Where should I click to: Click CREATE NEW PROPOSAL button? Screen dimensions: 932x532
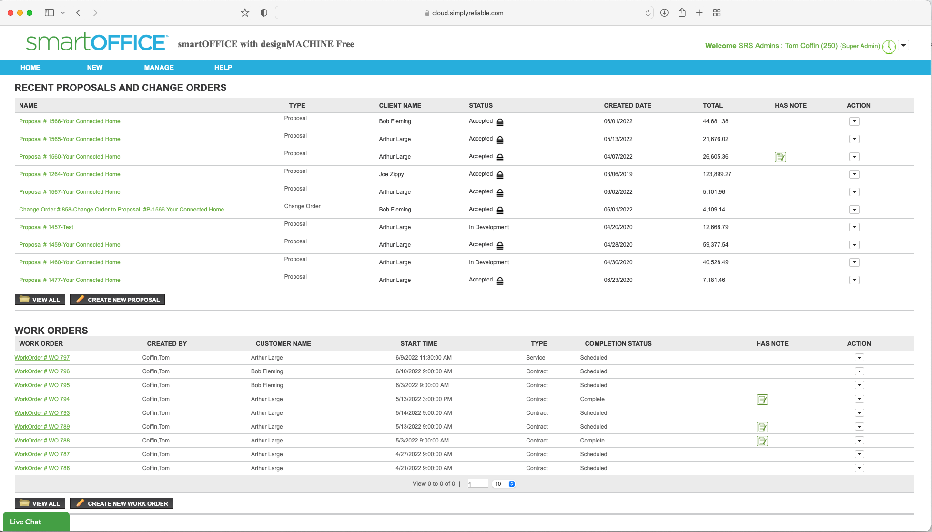[x=117, y=300]
